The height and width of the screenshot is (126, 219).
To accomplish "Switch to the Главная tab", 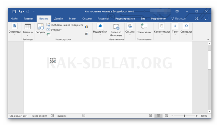I will [29, 18].
